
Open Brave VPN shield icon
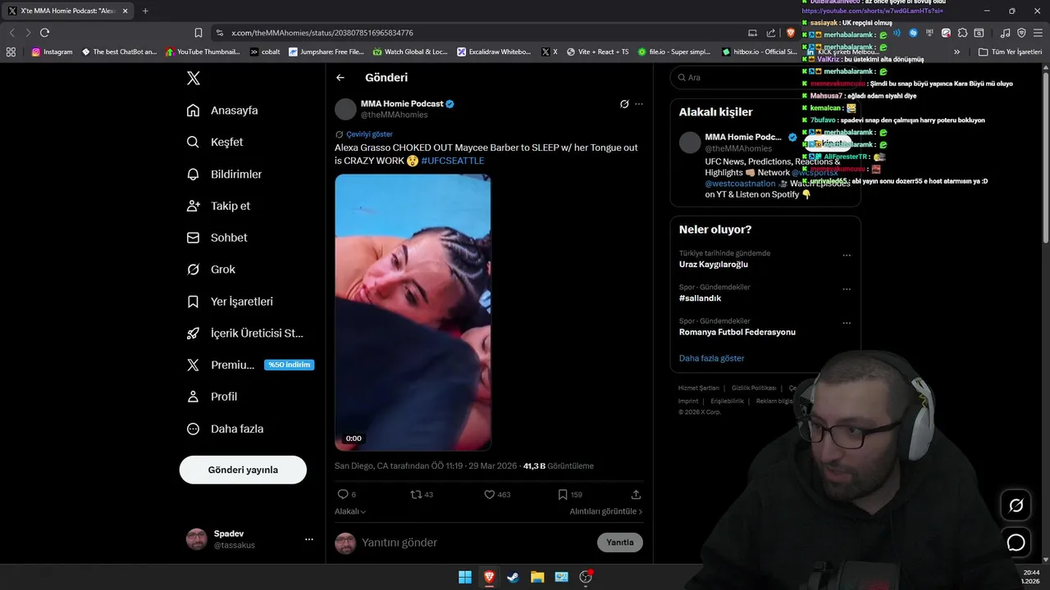[x=1021, y=33]
